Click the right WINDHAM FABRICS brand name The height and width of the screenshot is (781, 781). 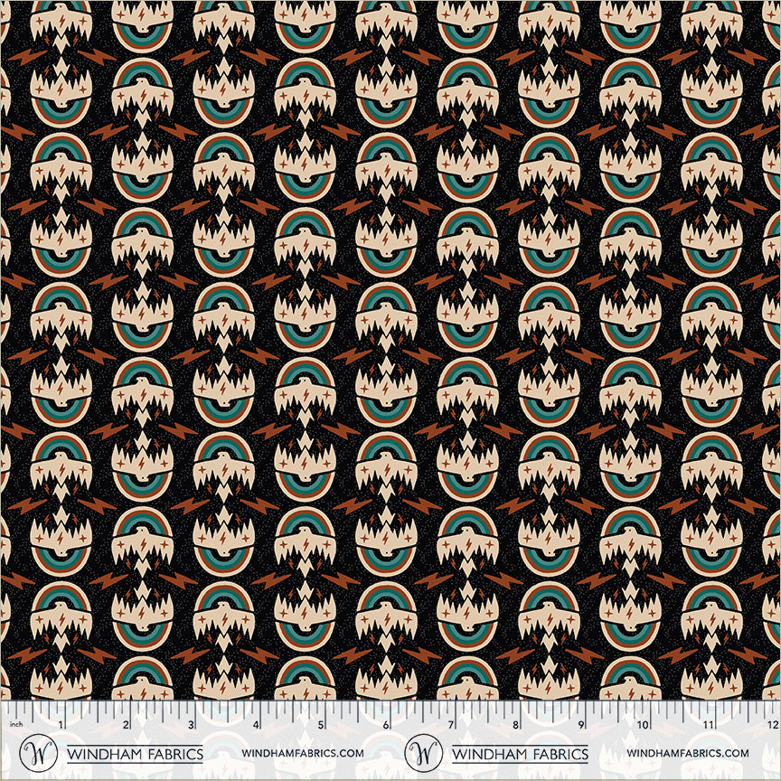point(520,753)
